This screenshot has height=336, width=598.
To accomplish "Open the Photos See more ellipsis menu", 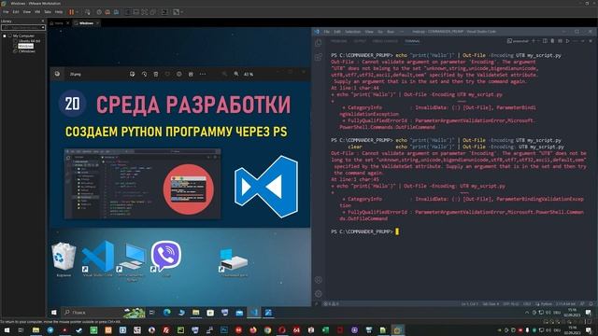I will point(203,74).
